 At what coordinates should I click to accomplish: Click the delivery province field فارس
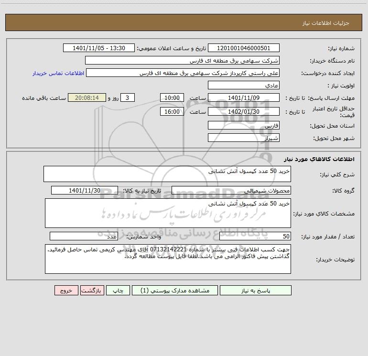[x=244, y=125]
